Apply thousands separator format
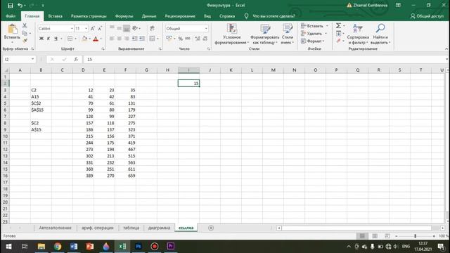Image resolution: width=450 pixels, height=253 pixels. coord(188,39)
